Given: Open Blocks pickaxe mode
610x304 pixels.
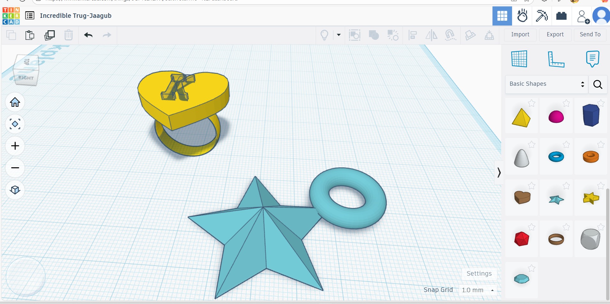Looking at the screenshot, I should (x=542, y=16).
